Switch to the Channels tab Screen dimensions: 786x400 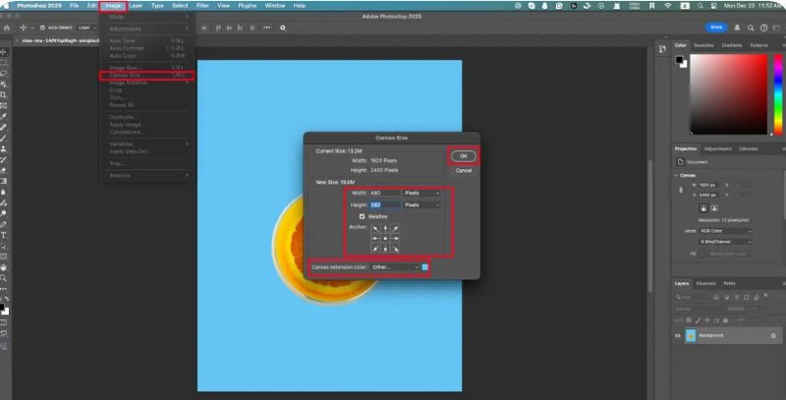coord(705,284)
